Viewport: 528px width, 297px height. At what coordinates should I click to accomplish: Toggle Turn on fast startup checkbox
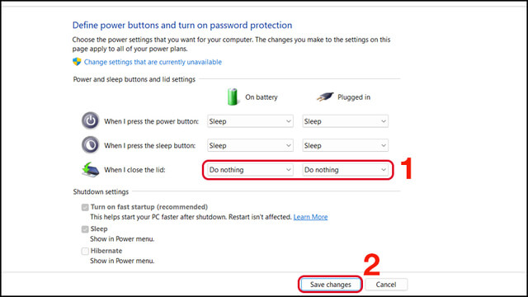pos(85,207)
